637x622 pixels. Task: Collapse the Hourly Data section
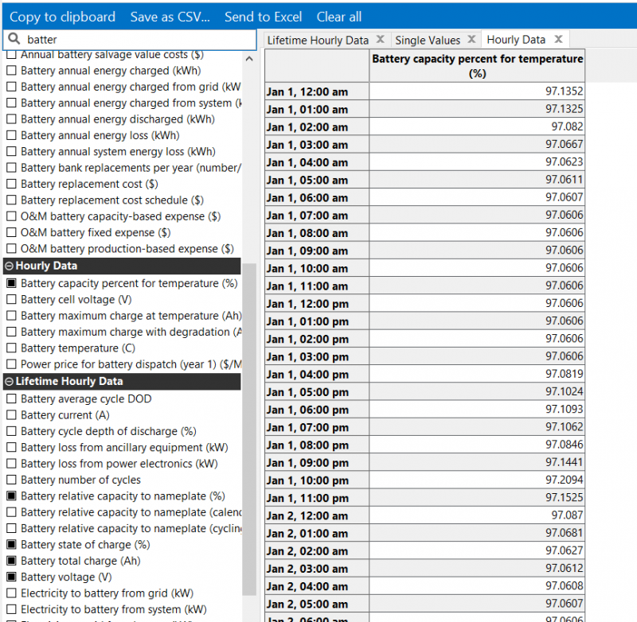[x=10, y=266]
